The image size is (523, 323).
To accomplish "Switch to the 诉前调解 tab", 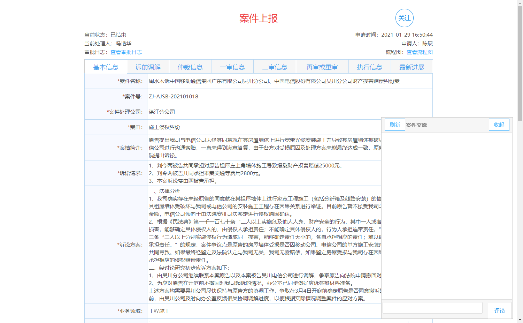I will coord(148,67).
